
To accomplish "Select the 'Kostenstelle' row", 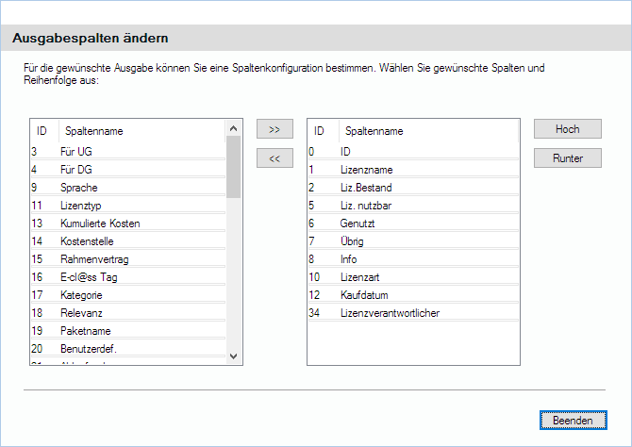I will (128, 241).
